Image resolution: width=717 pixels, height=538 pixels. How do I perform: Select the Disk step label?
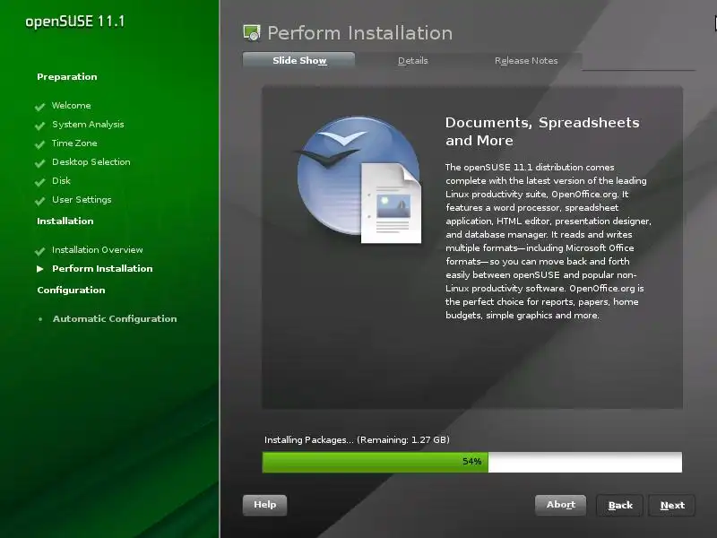[x=61, y=180]
